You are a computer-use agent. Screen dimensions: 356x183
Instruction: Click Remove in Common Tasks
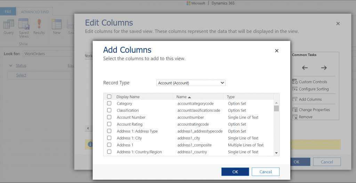coord(302,117)
